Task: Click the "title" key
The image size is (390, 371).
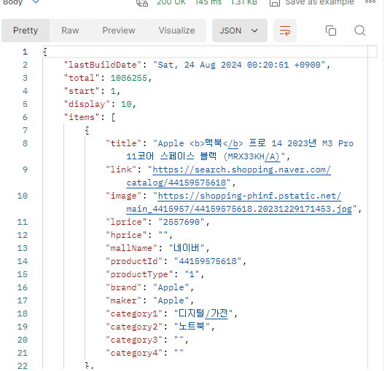Action: [124, 143]
